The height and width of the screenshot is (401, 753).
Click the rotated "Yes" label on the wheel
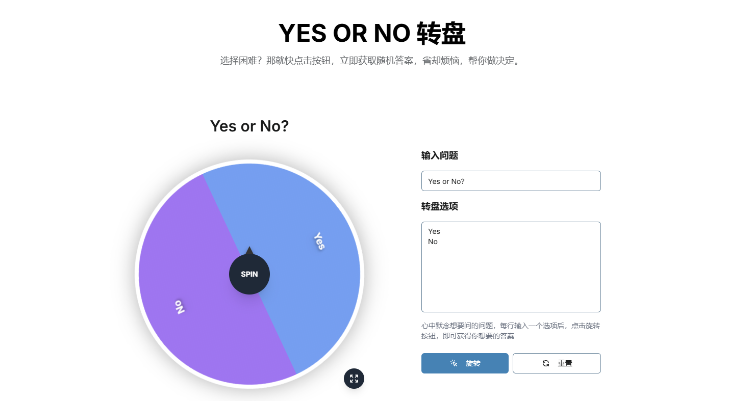point(319,241)
